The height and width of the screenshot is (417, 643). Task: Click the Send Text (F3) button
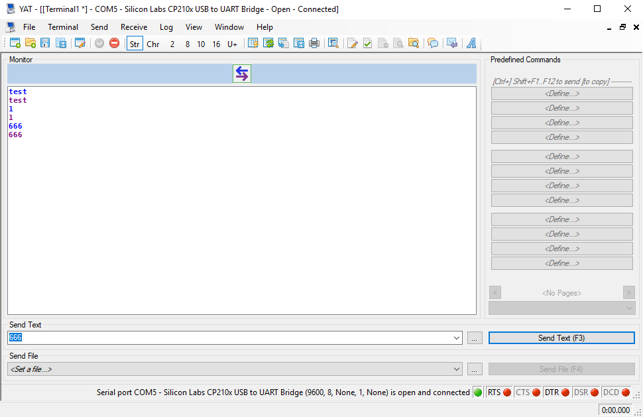(561, 338)
